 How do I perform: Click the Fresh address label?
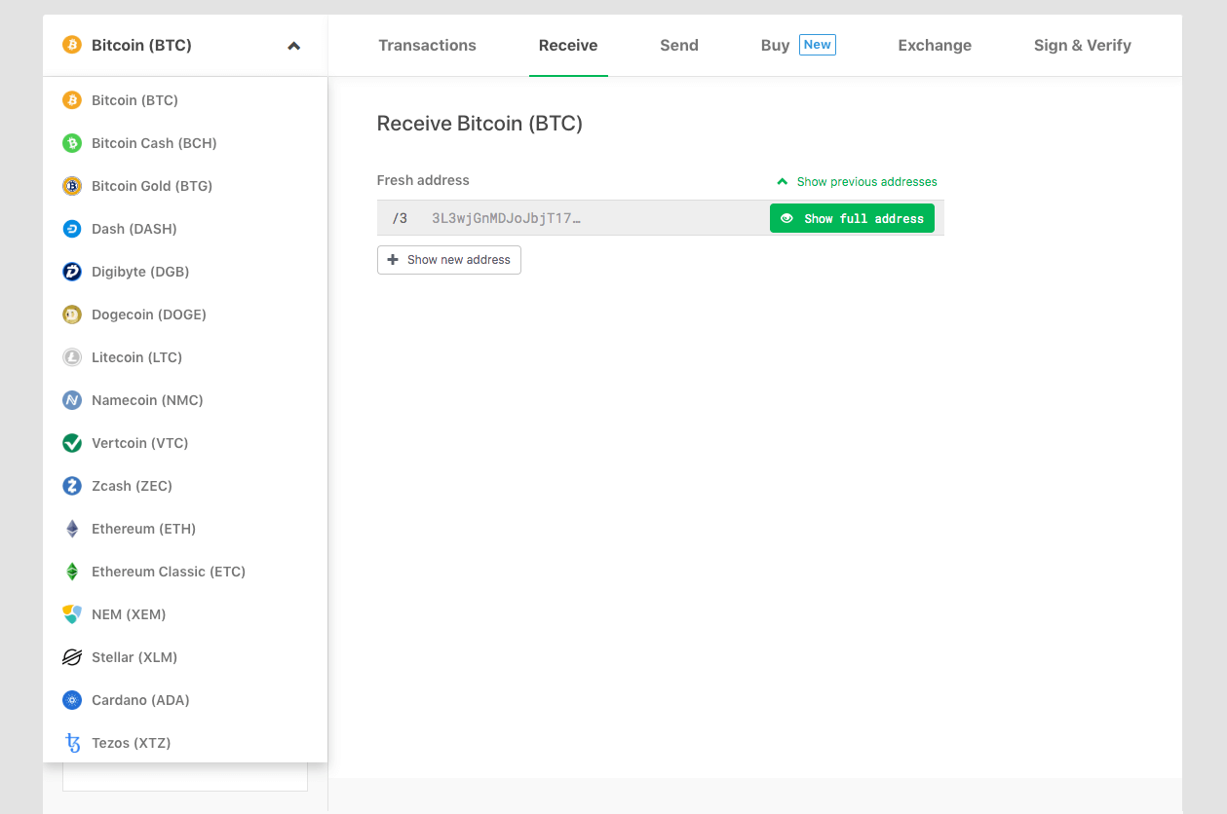tap(423, 180)
